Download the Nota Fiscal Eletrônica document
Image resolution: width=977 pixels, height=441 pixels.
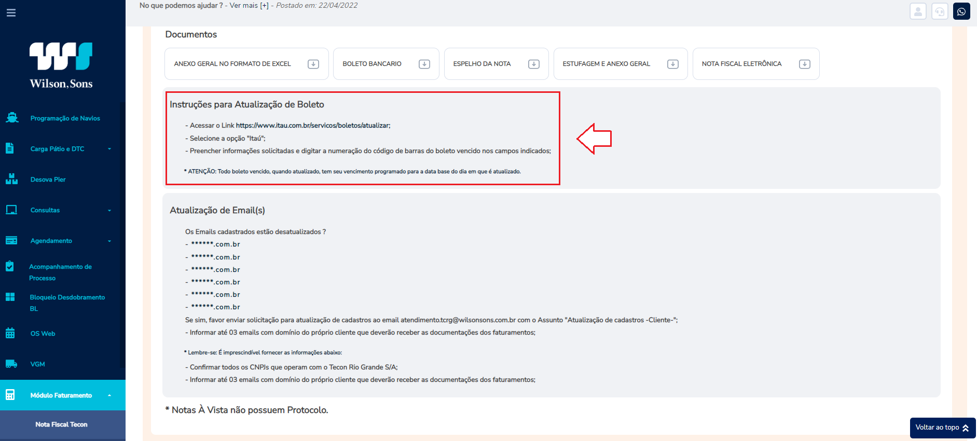point(805,64)
